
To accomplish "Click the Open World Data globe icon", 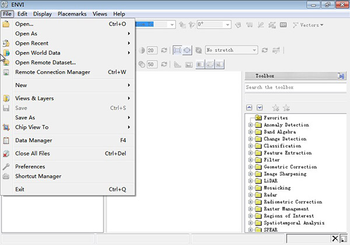I will [x=6, y=53].
